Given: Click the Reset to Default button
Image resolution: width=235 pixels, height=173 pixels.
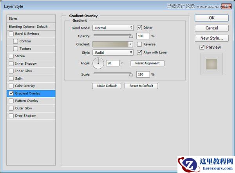Looking at the screenshot, I should pos(141,86).
